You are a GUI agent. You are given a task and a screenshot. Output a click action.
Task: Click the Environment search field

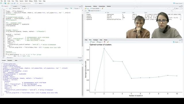tap(176, 11)
